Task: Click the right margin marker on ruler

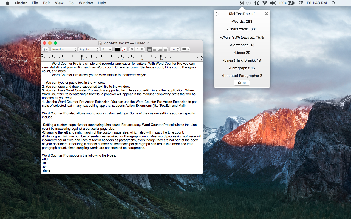Action: (x=201, y=56)
